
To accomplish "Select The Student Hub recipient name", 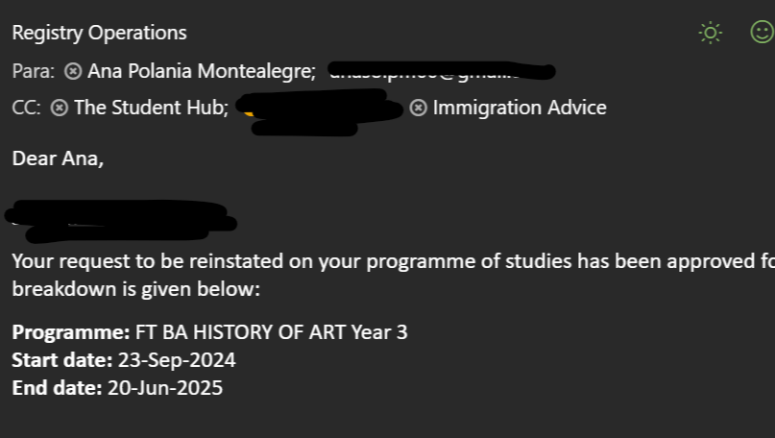I will 151,108.
